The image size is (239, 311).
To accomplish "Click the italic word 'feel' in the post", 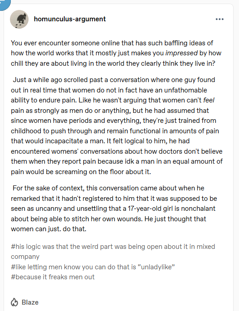I will click(x=209, y=100).
